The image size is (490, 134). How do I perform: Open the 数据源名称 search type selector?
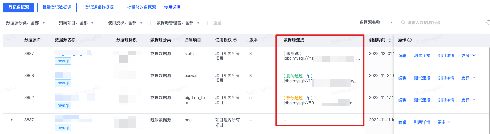point(376,22)
